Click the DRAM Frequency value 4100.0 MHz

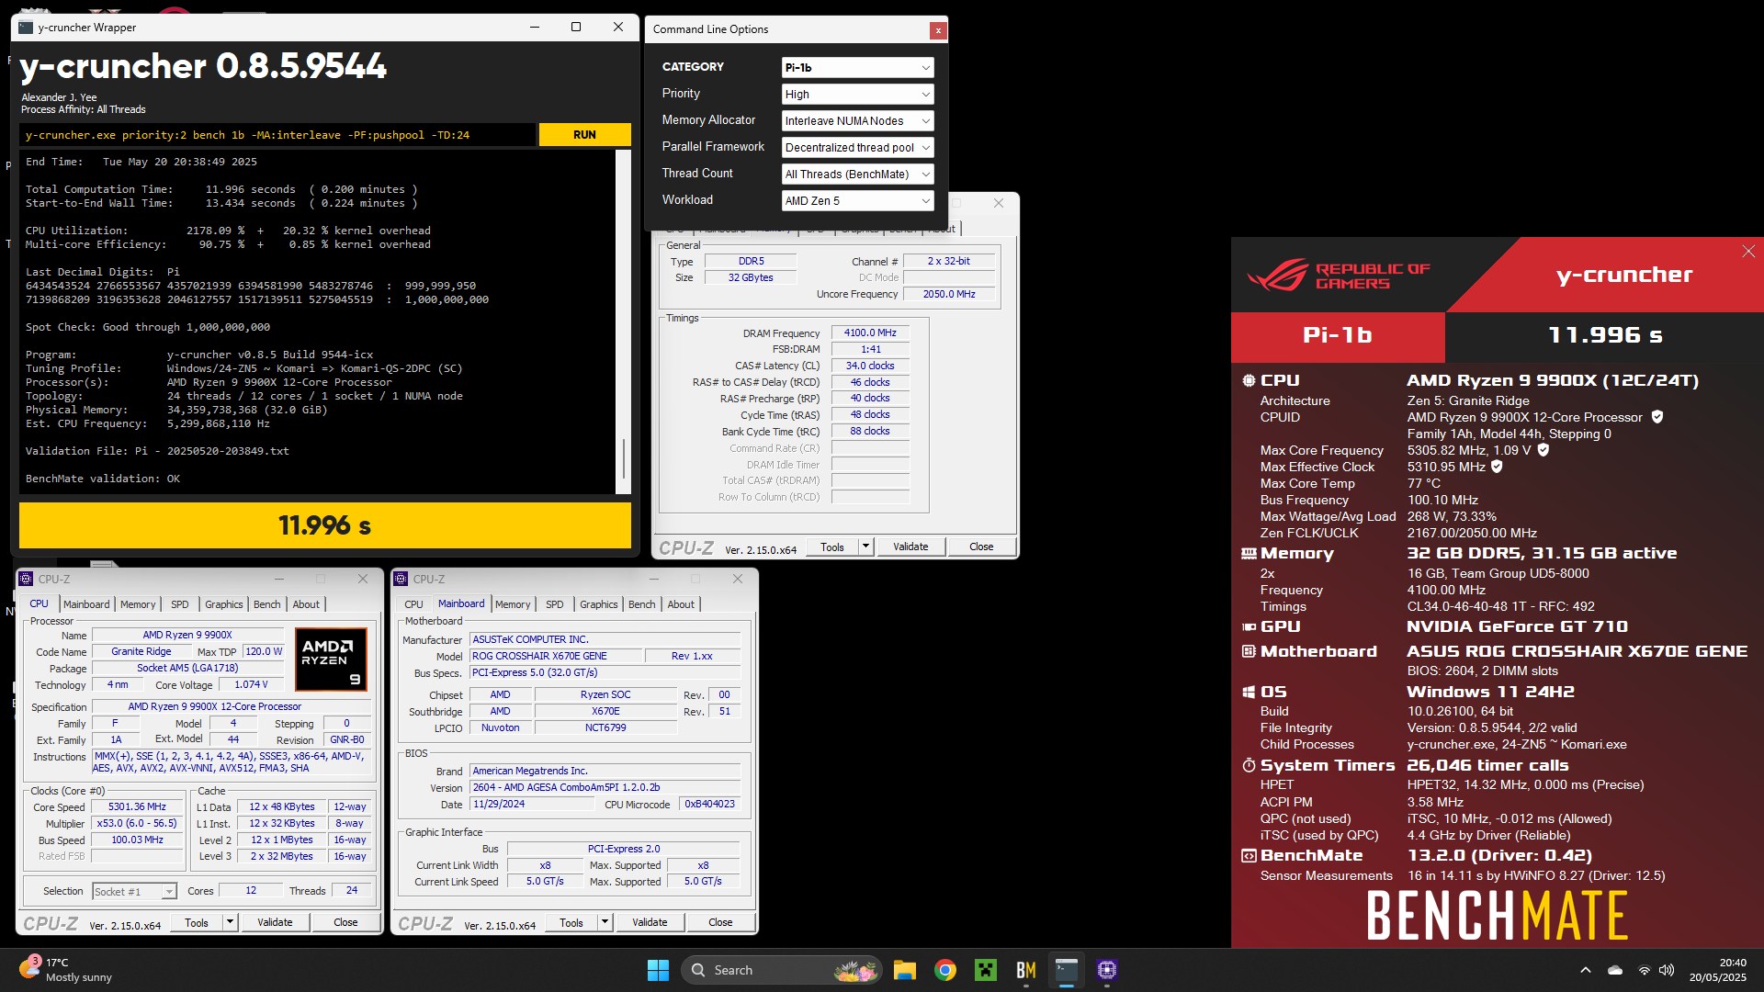pos(870,333)
